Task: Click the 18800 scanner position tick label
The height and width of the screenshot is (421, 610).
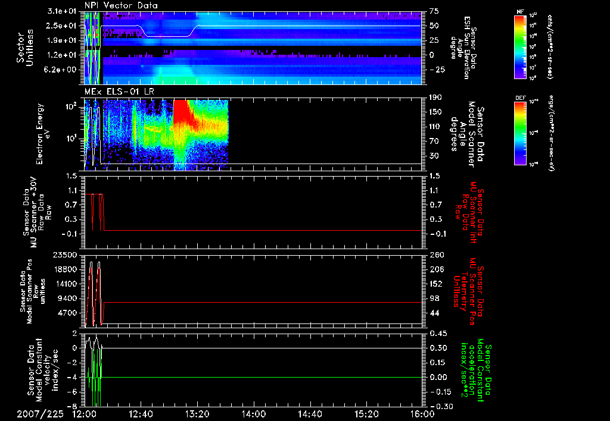Action: [65, 269]
